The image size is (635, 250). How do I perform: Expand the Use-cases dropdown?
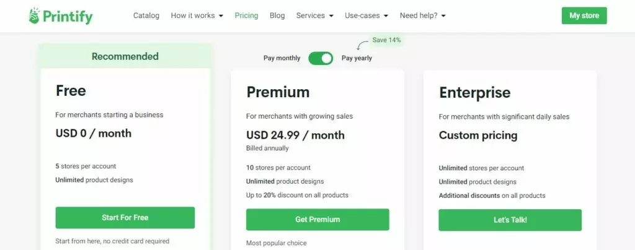click(366, 15)
